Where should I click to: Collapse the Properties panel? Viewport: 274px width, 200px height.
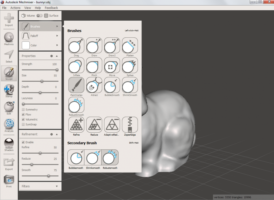coord(56,56)
